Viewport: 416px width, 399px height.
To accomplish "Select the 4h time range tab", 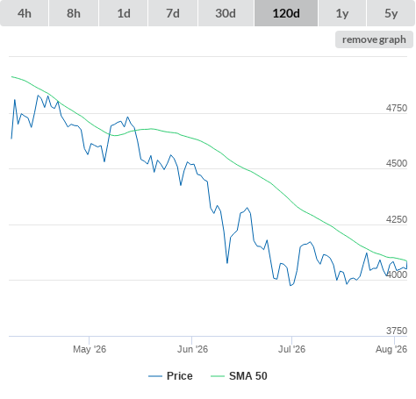I will tap(25, 13).
